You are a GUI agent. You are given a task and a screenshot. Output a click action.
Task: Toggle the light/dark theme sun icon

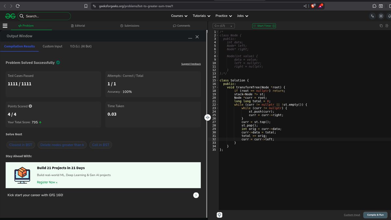[381, 16]
